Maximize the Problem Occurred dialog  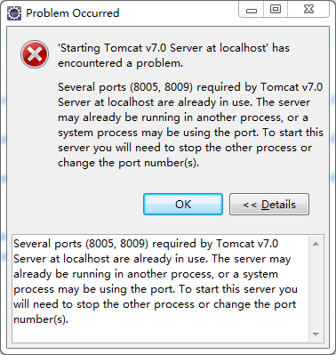(x=276, y=10)
